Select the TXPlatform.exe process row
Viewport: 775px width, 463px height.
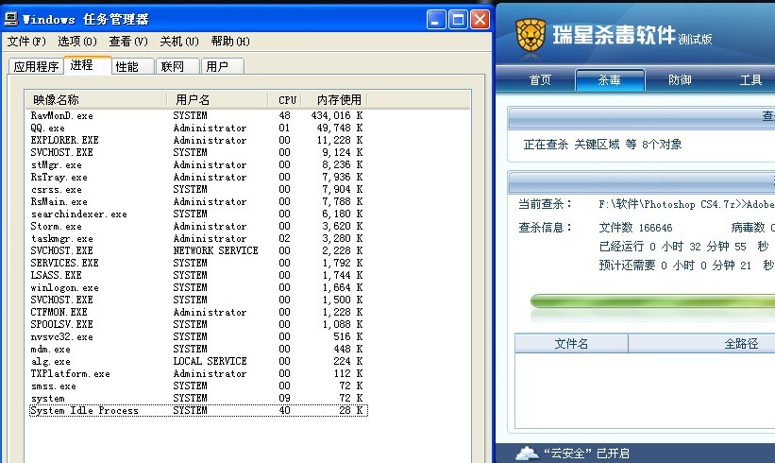point(198,374)
